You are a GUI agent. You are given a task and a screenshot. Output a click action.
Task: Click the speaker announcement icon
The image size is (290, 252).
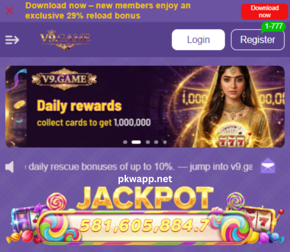pyautogui.click(x=10, y=167)
